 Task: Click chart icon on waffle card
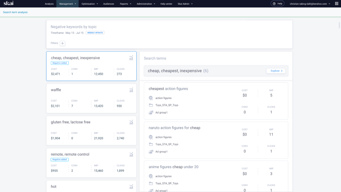[131, 90]
